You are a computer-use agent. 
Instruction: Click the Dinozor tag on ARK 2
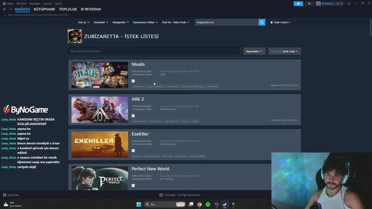click(x=185, y=121)
